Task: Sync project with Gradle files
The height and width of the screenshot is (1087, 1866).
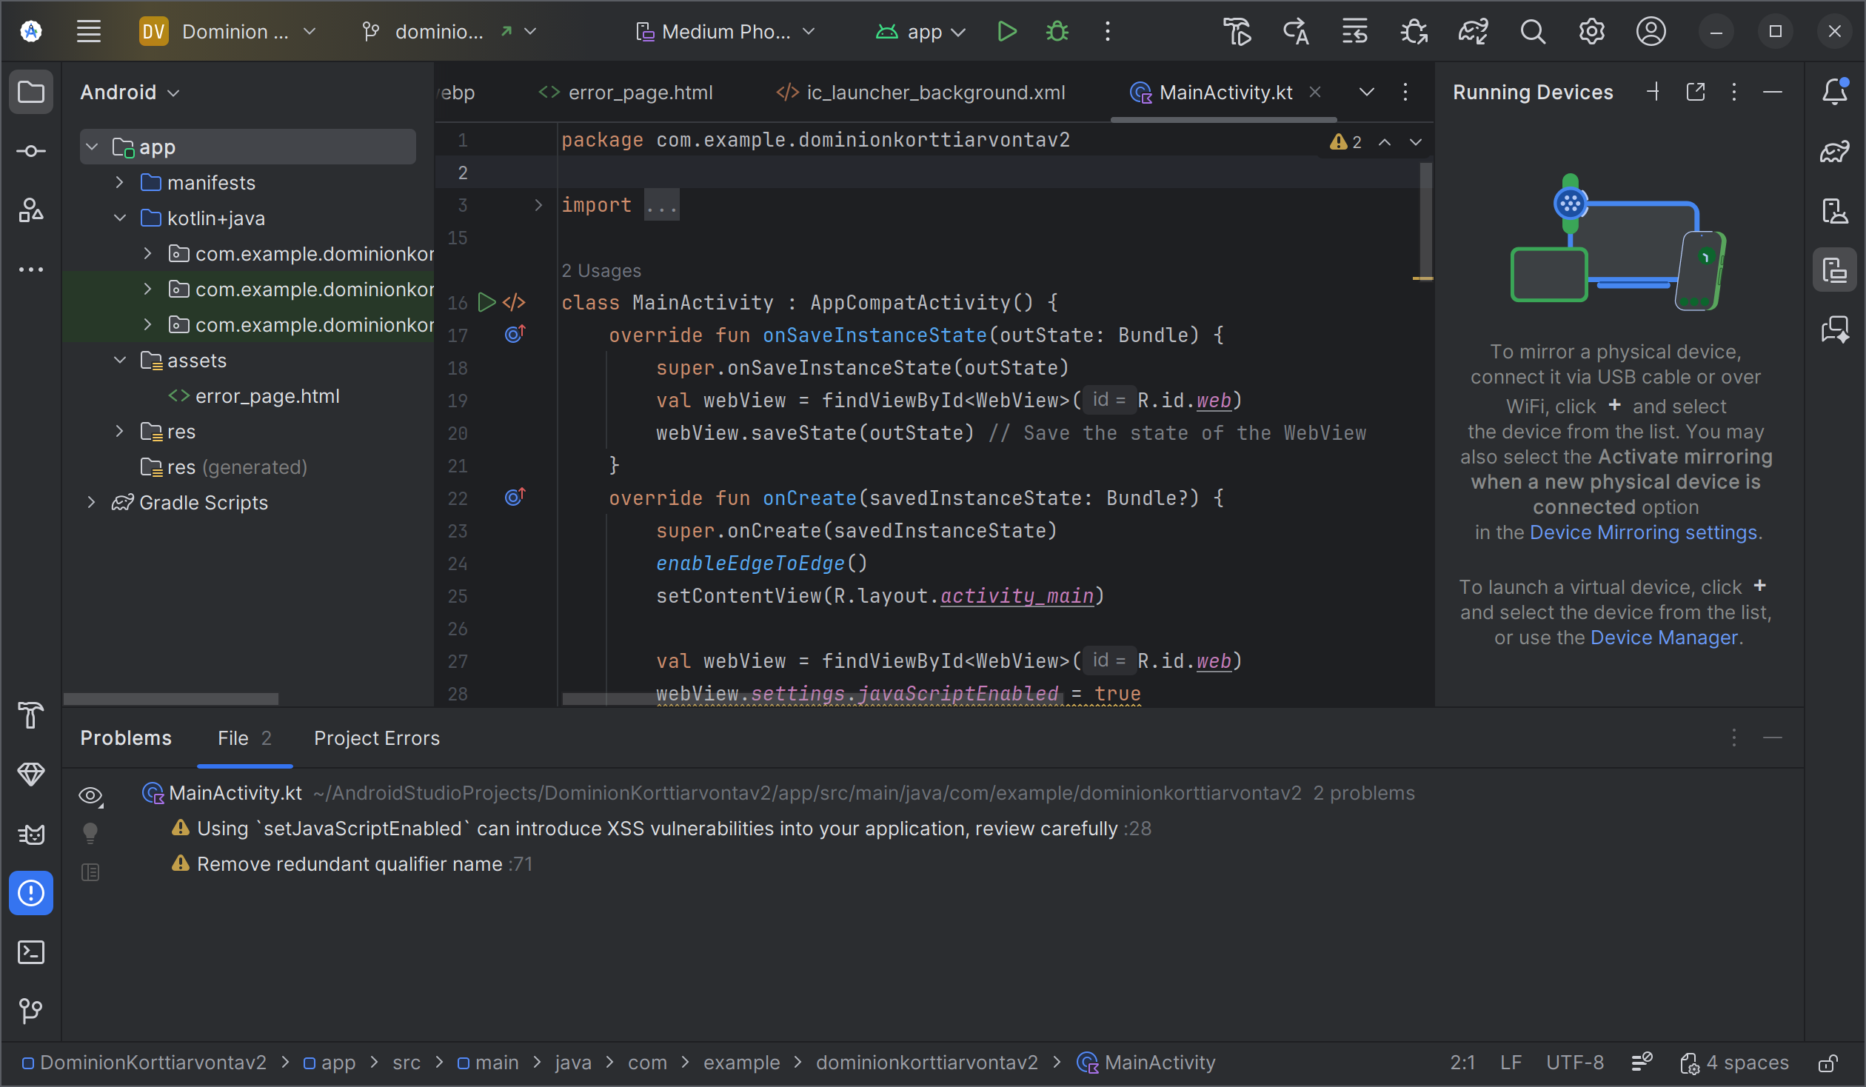Action: [x=1473, y=31]
